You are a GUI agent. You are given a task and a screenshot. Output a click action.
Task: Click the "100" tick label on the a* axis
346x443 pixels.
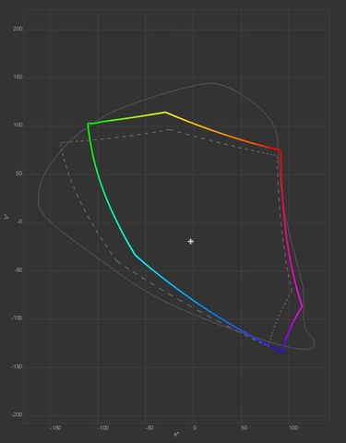coord(293,428)
